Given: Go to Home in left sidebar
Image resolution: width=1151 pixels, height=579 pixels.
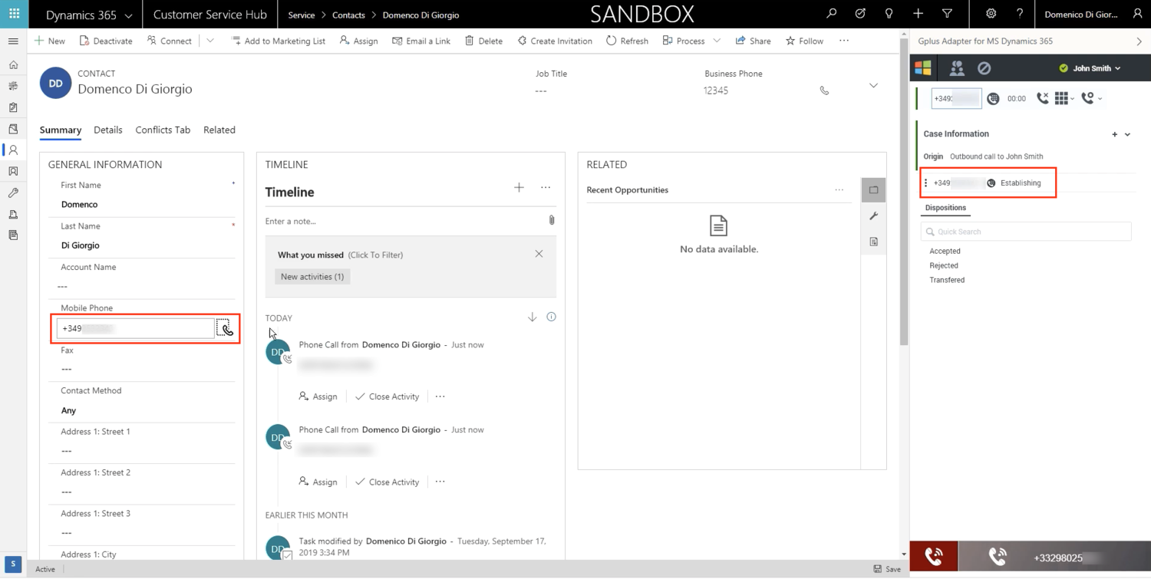Looking at the screenshot, I should tap(13, 65).
